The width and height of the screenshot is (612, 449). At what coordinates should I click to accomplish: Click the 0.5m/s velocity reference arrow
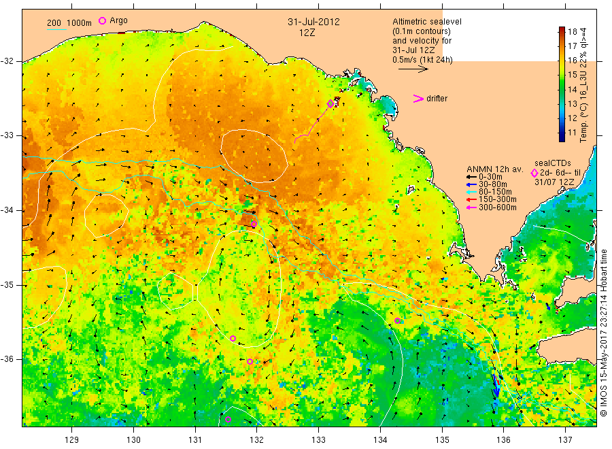(413, 69)
